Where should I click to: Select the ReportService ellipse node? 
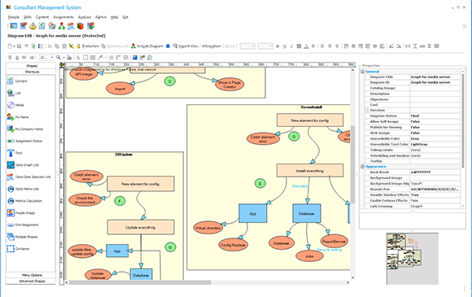pyautogui.click(x=334, y=242)
